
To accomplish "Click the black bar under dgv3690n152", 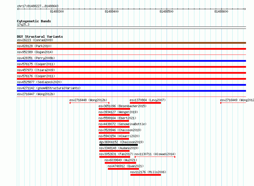I will (x=118, y=145).
